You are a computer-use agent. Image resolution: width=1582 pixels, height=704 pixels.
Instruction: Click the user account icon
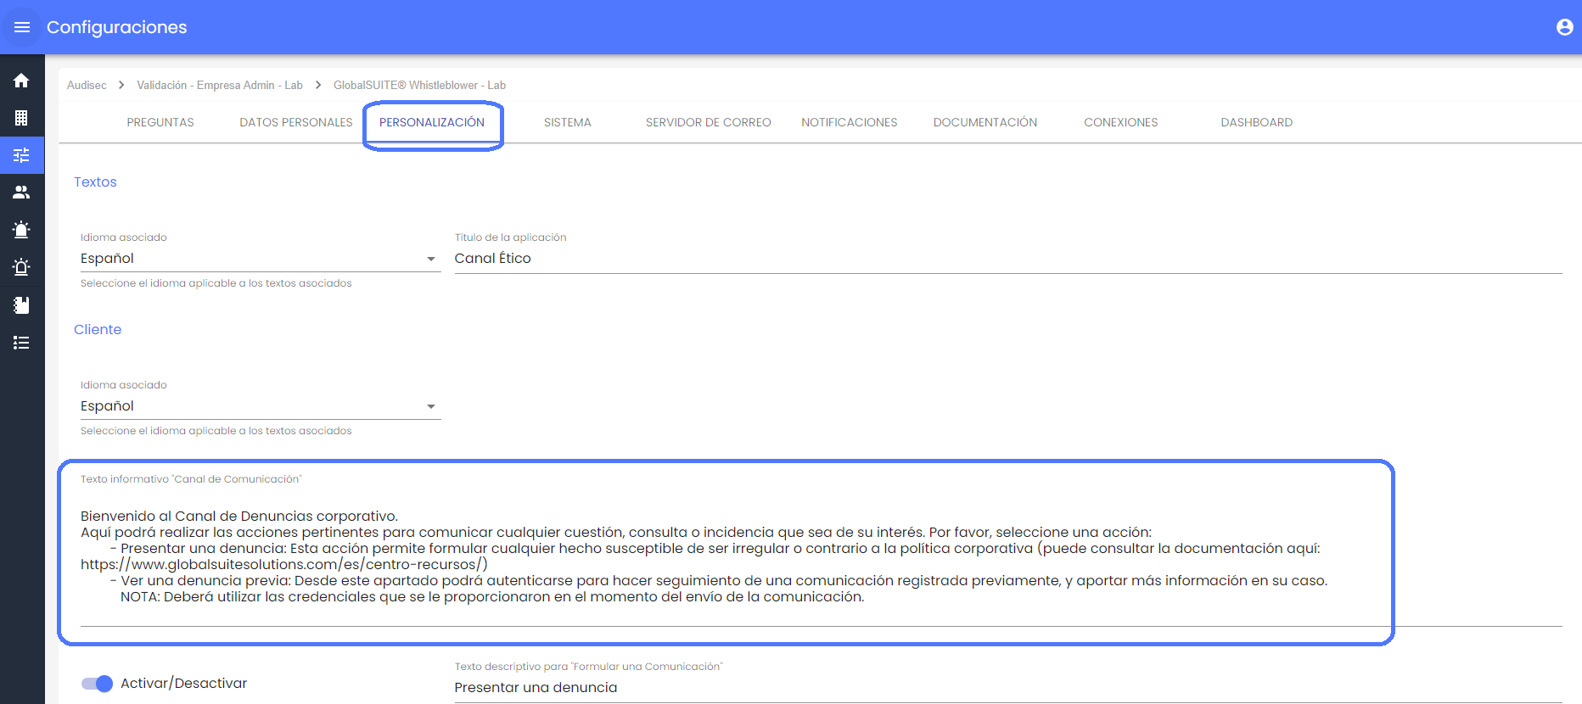[x=1564, y=27]
